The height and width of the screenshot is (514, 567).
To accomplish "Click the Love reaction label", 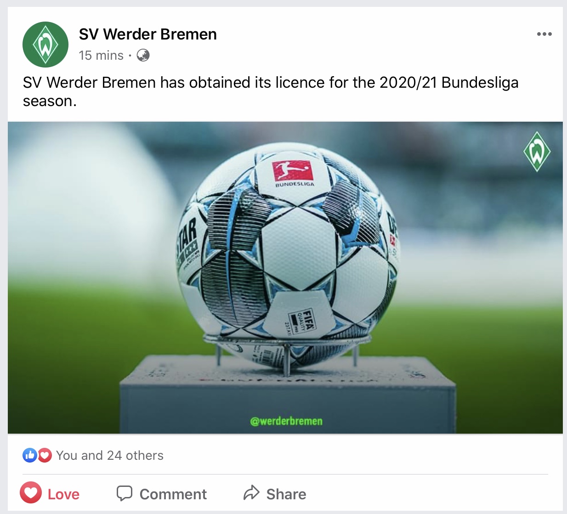I will (x=63, y=494).
